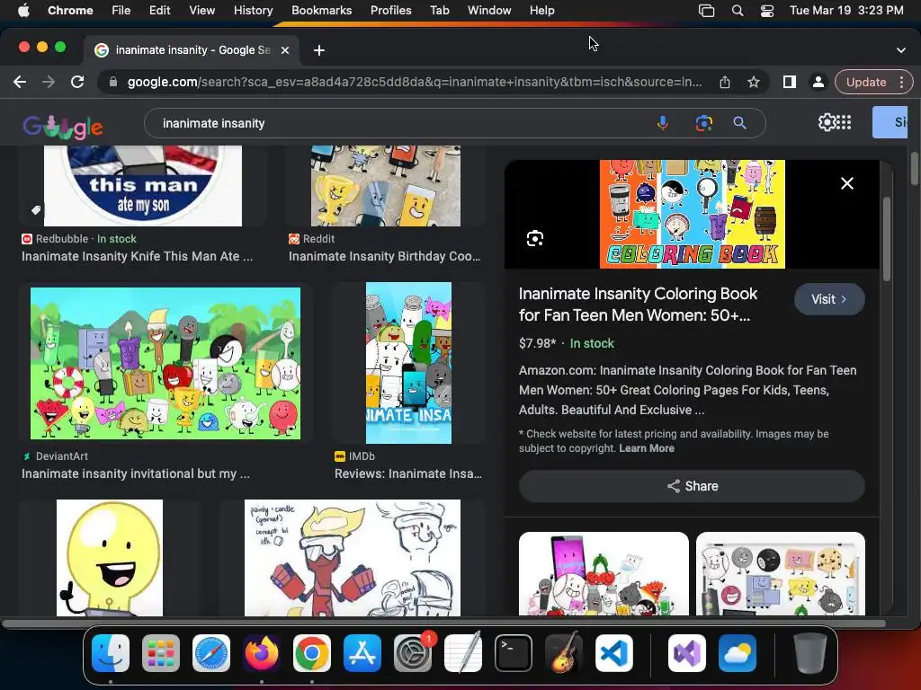Click the Share button in preview panel
This screenshot has height=690, width=921.
pos(692,486)
